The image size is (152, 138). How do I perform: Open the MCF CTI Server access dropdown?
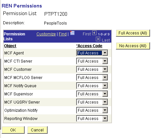pos(92,61)
